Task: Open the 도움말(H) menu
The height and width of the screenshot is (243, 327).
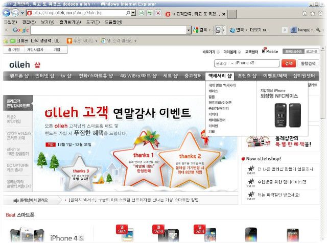Action: (113, 22)
